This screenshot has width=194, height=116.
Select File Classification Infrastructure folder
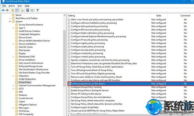click(x=33, y=69)
